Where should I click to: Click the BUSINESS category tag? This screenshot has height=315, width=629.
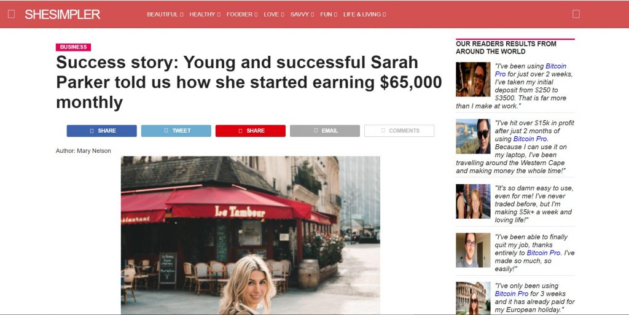74,47
